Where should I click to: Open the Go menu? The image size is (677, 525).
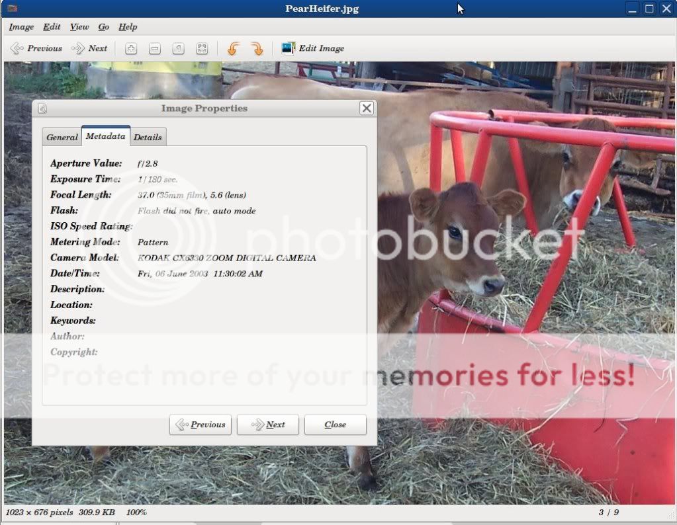[x=104, y=27]
